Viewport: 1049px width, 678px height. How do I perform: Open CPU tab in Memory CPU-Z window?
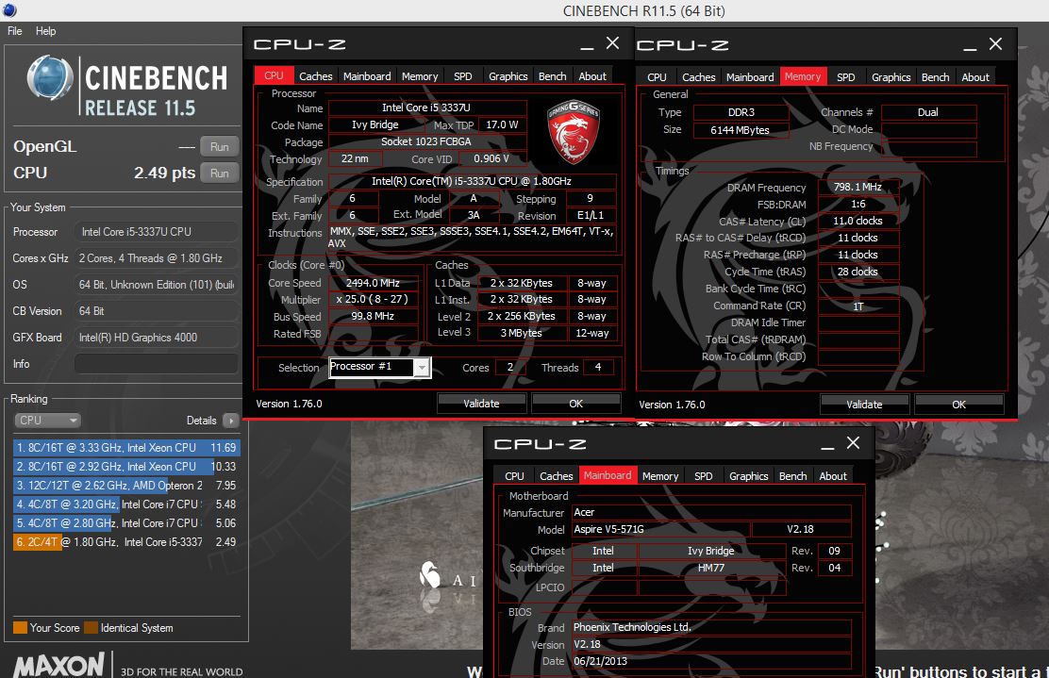657,77
